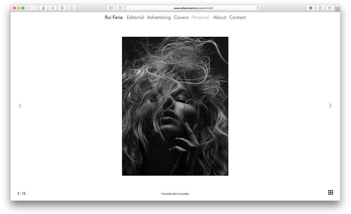351x214 pixels.
Task: Show previous photo with left chevron
Action: pos(20,106)
